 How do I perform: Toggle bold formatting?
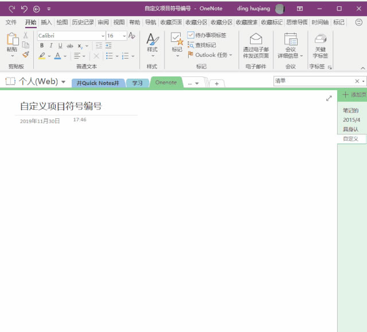tap(42, 45)
